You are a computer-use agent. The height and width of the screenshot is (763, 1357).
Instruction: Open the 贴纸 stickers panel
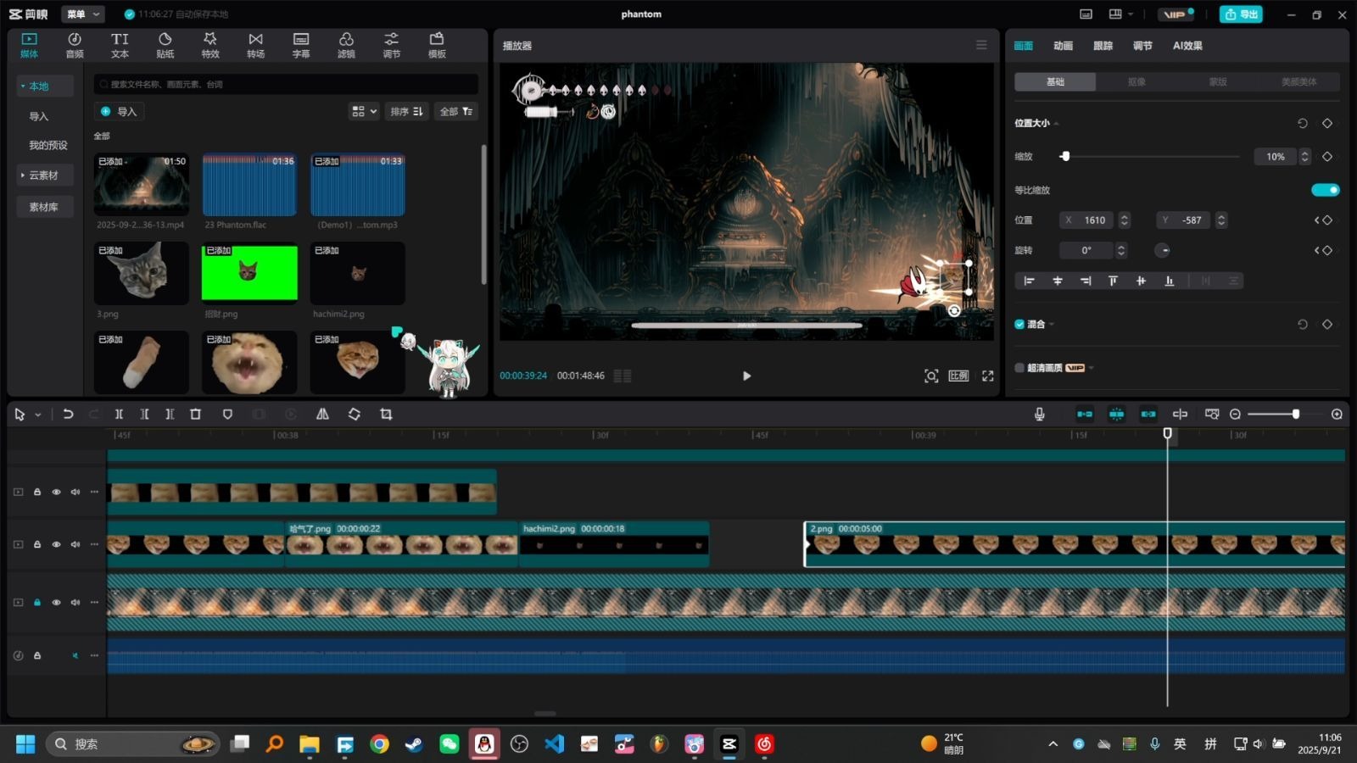(x=165, y=45)
